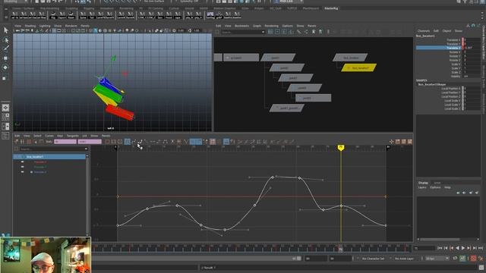Open viewport Shading menu
This screenshot has width=486, height=273.
pos(30,26)
